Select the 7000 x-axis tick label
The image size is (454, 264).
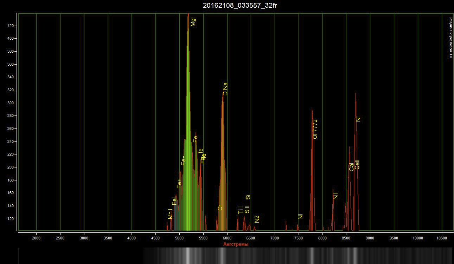[x=275, y=238]
